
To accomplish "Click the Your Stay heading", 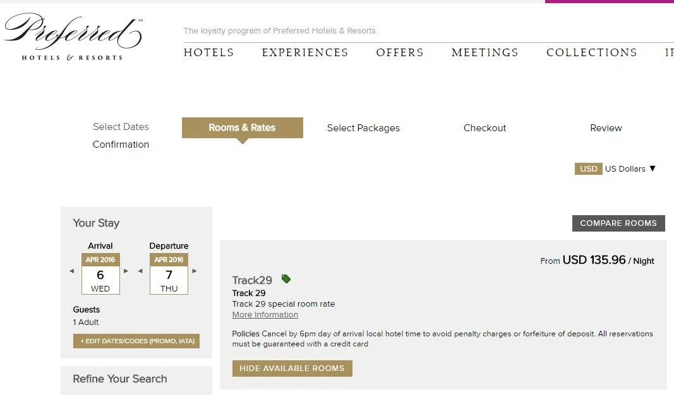I will [x=96, y=223].
